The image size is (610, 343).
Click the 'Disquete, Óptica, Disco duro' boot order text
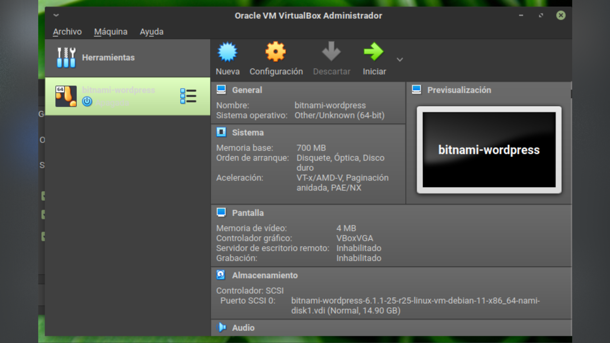[x=340, y=163]
